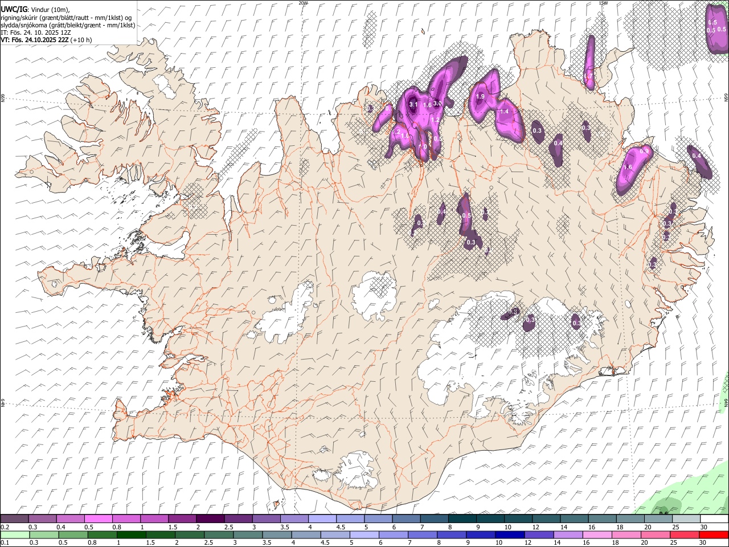Click the 1.9 precipitation value on the map
The image size is (729, 547).
coord(480,97)
